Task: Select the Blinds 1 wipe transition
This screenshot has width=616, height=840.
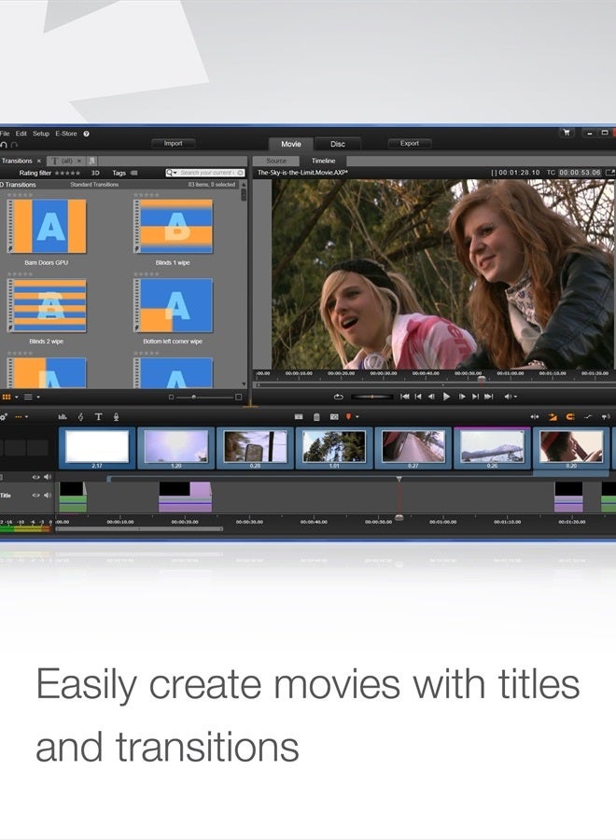Action: (x=173, y=226)
